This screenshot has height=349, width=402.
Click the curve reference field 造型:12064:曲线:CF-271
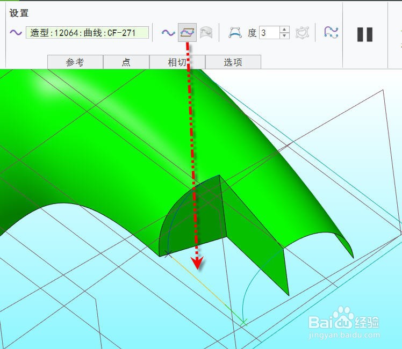87,33
